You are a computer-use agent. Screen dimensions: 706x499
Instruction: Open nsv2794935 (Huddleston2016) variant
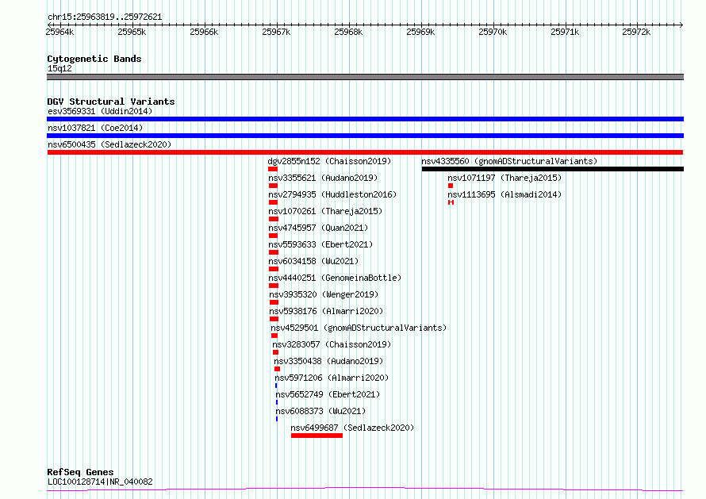click(x=332, y=194)
